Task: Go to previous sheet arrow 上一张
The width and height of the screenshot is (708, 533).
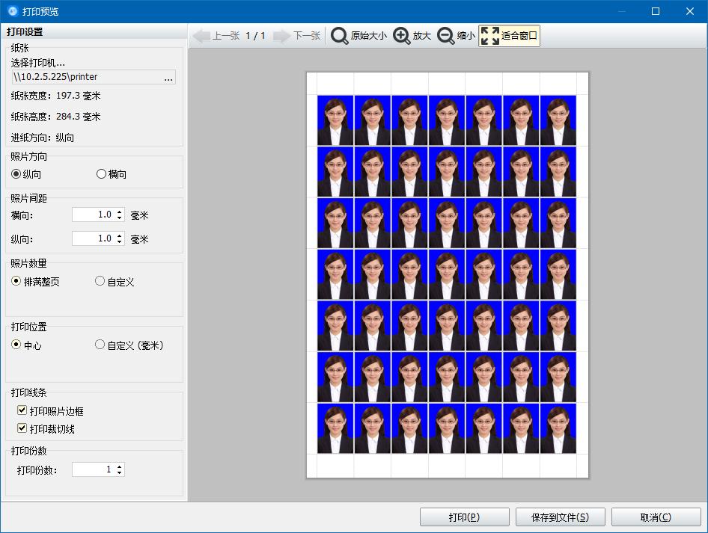Action: [x=202, y=36]
